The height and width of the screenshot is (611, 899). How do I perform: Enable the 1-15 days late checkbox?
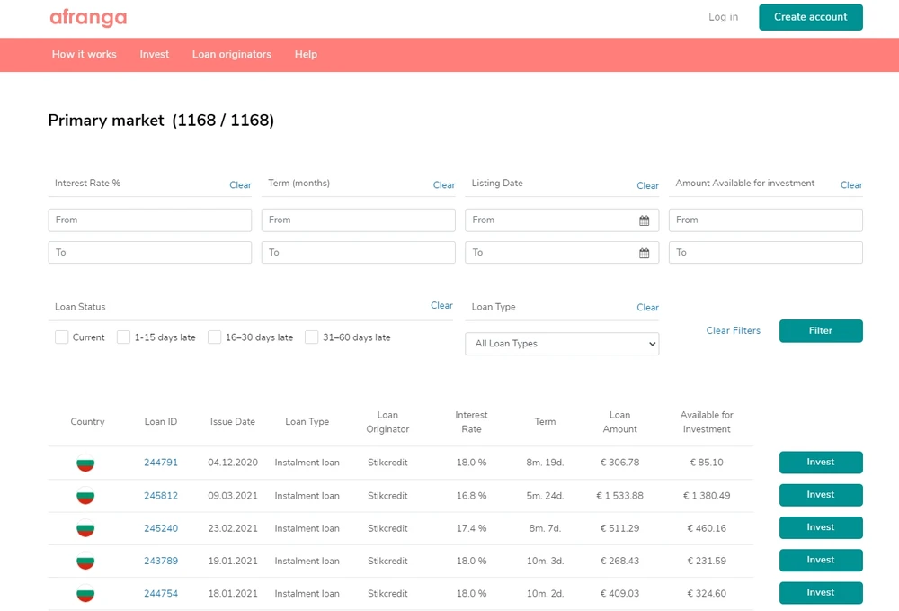tap(124, 337)
